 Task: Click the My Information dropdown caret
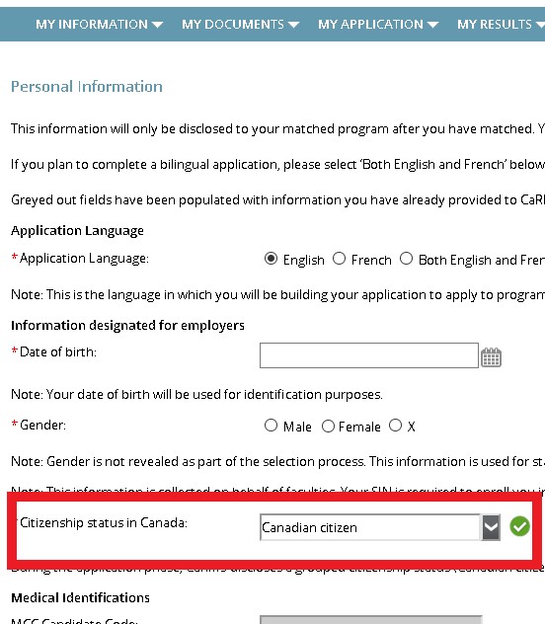click(157, 25)
